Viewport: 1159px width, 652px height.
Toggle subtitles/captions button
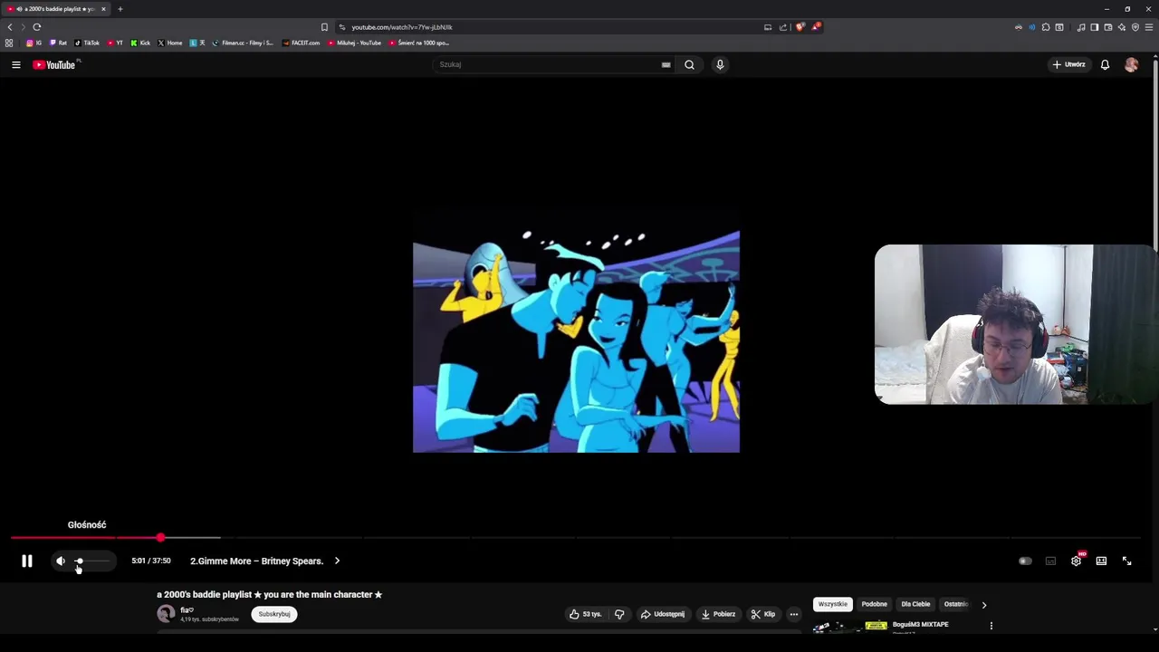tap(1050, 561)
